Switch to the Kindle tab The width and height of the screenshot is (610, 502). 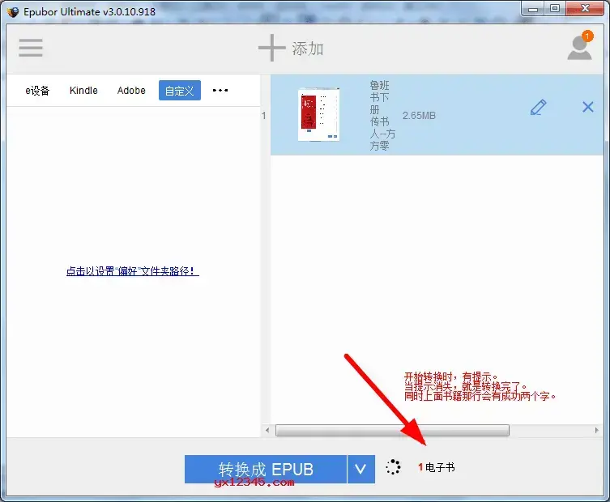point(83,91)
